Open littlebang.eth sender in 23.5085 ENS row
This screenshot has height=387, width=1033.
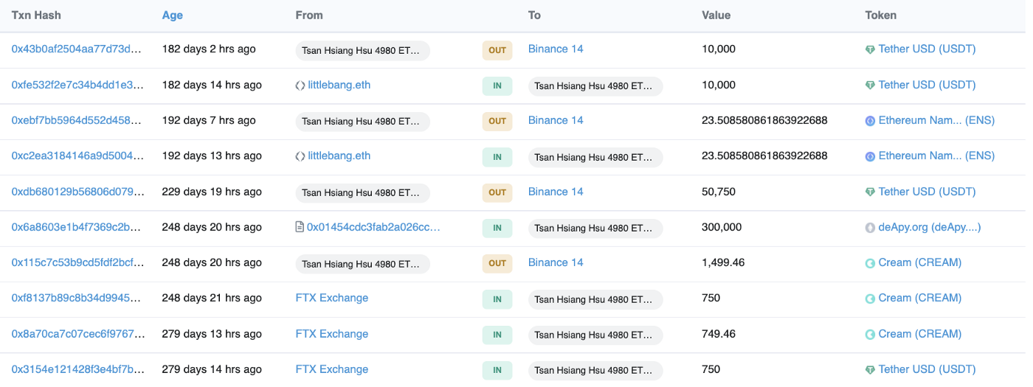pyautogui.click(x=339, y=156)
